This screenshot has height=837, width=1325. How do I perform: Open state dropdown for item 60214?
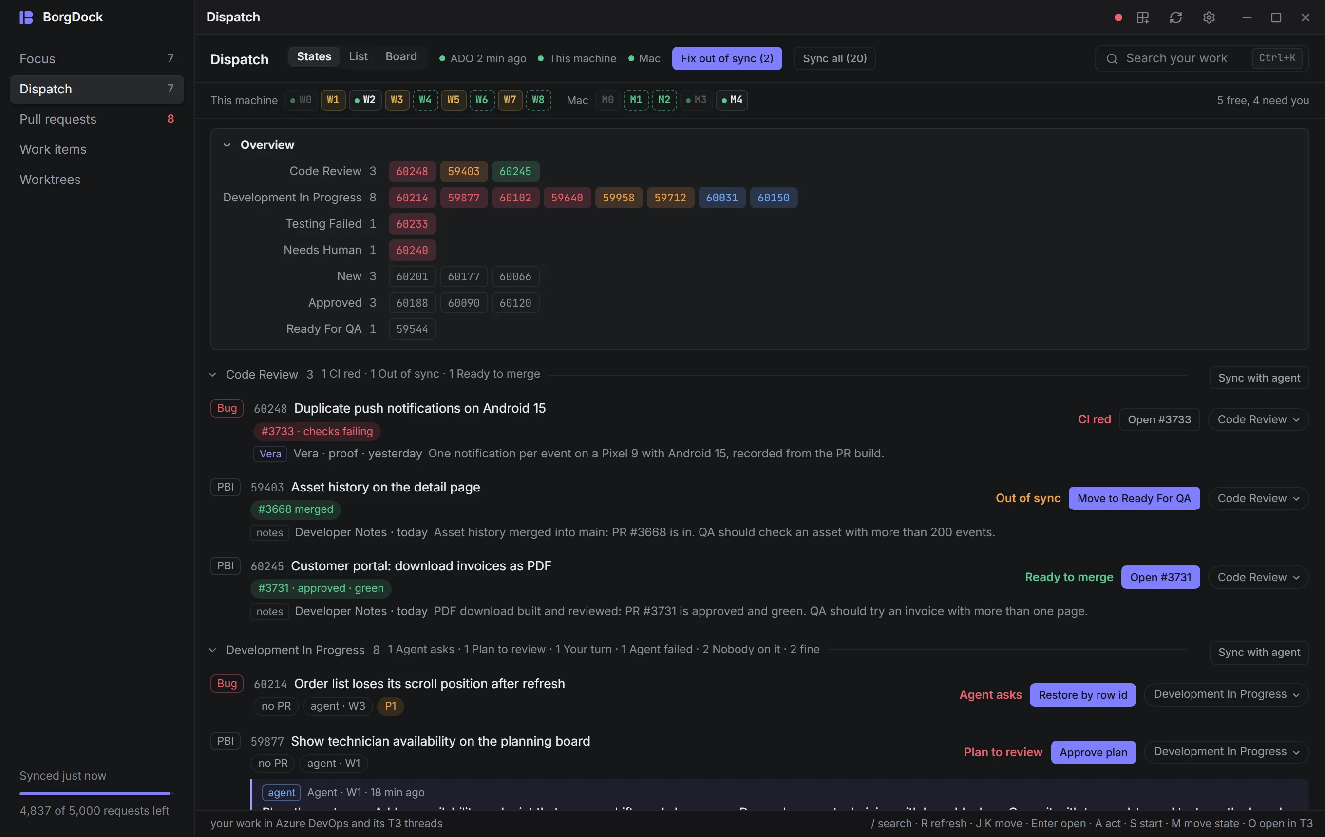[x=1227, y=694]
